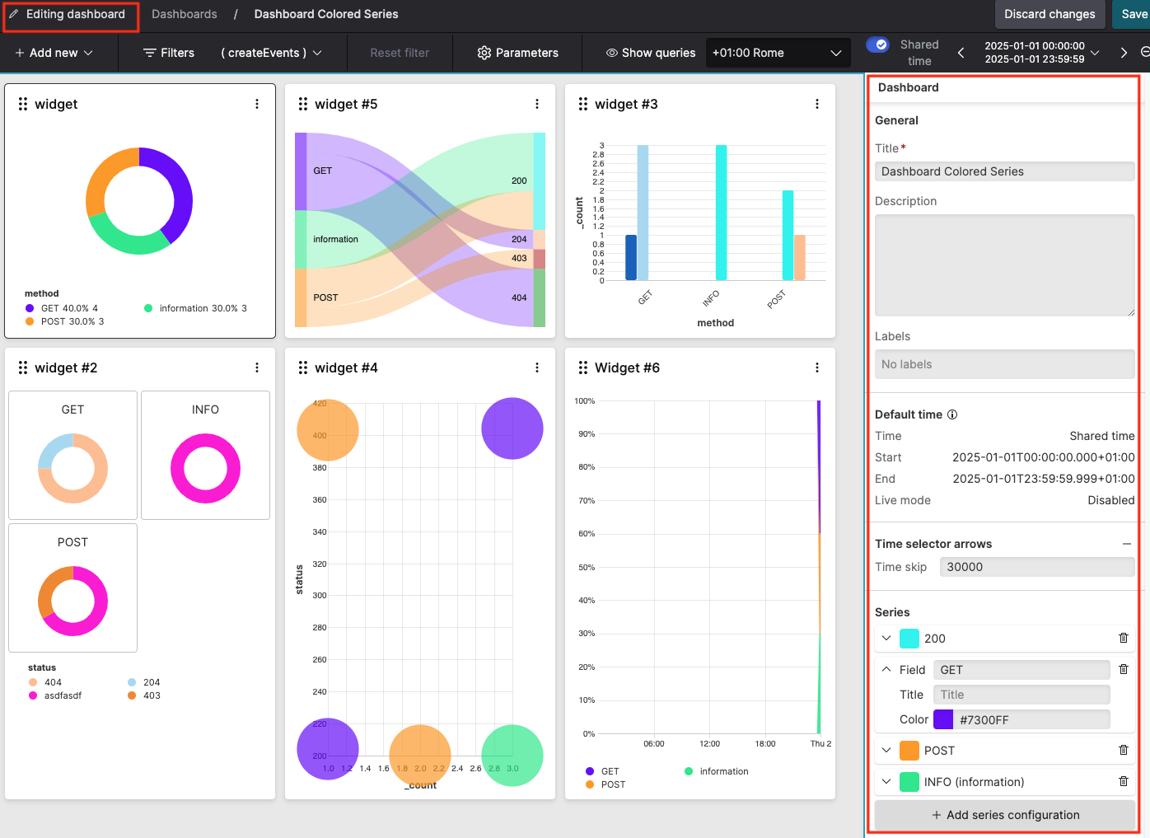Click Discard changes button
This screenshot has width=1150, height=838.
[1049, 14]
